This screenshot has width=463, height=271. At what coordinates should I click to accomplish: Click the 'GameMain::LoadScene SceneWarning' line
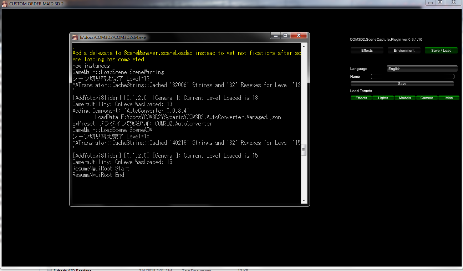tap(118, 72)
